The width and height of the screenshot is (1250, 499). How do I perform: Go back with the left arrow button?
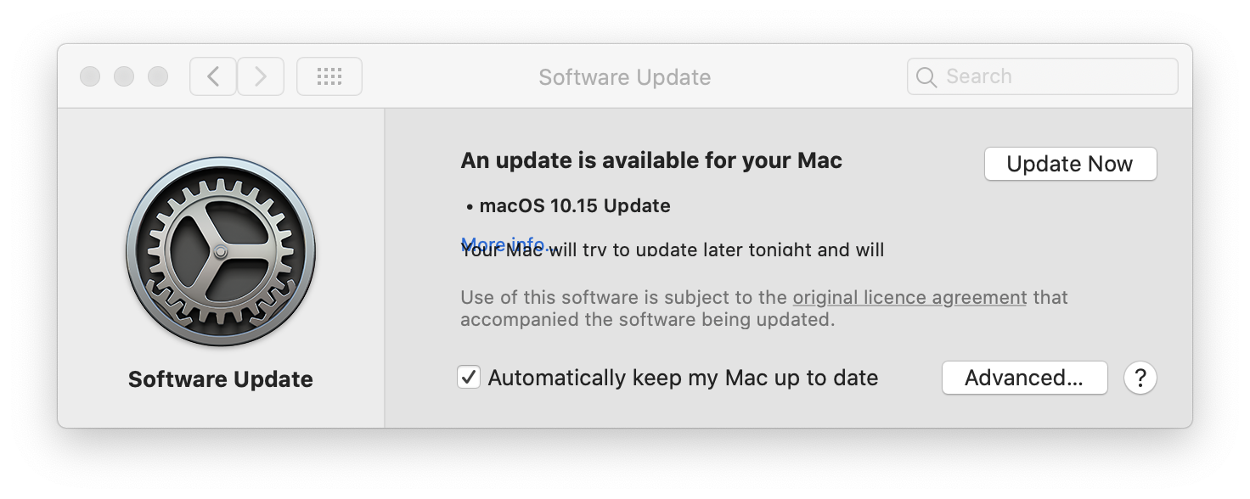213,77
